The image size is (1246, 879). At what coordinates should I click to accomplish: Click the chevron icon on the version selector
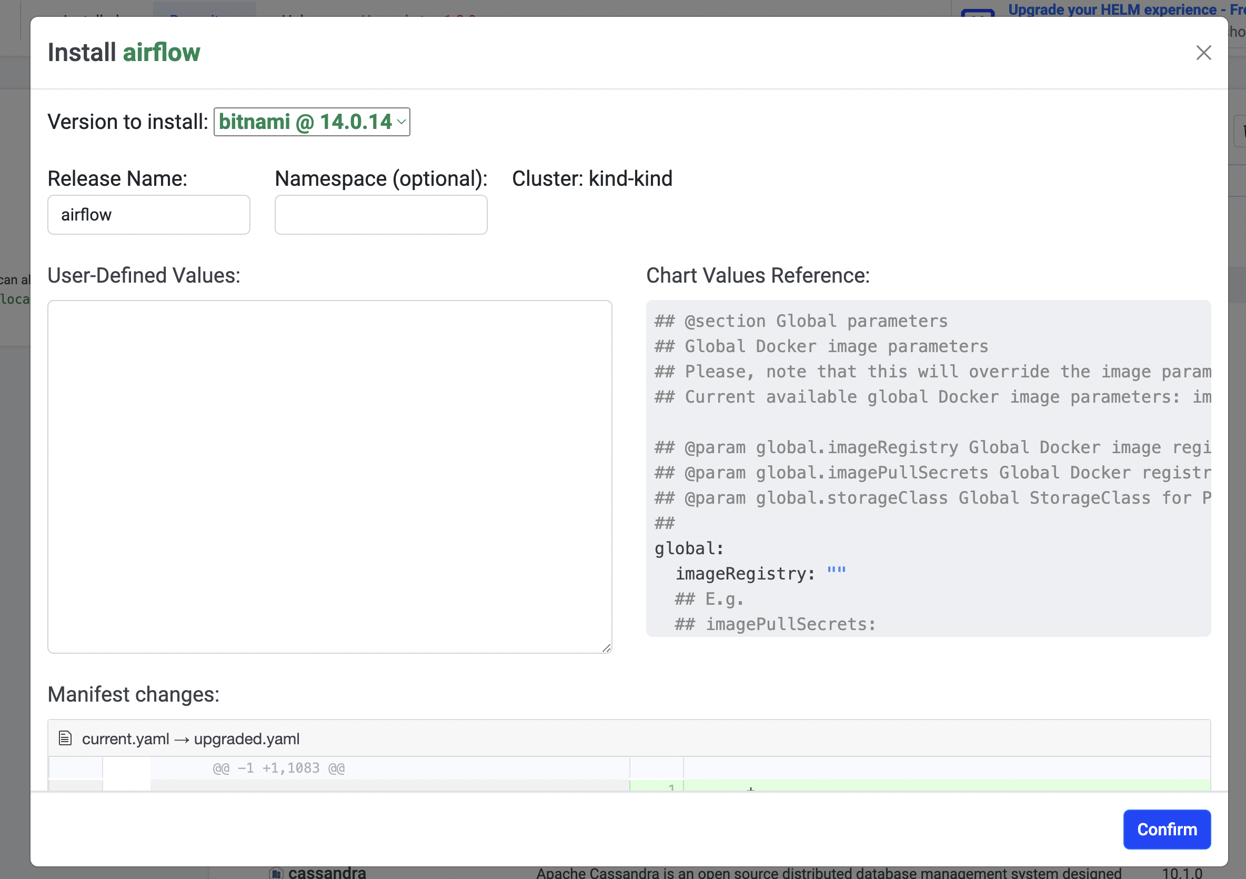(x=400, y=122)
